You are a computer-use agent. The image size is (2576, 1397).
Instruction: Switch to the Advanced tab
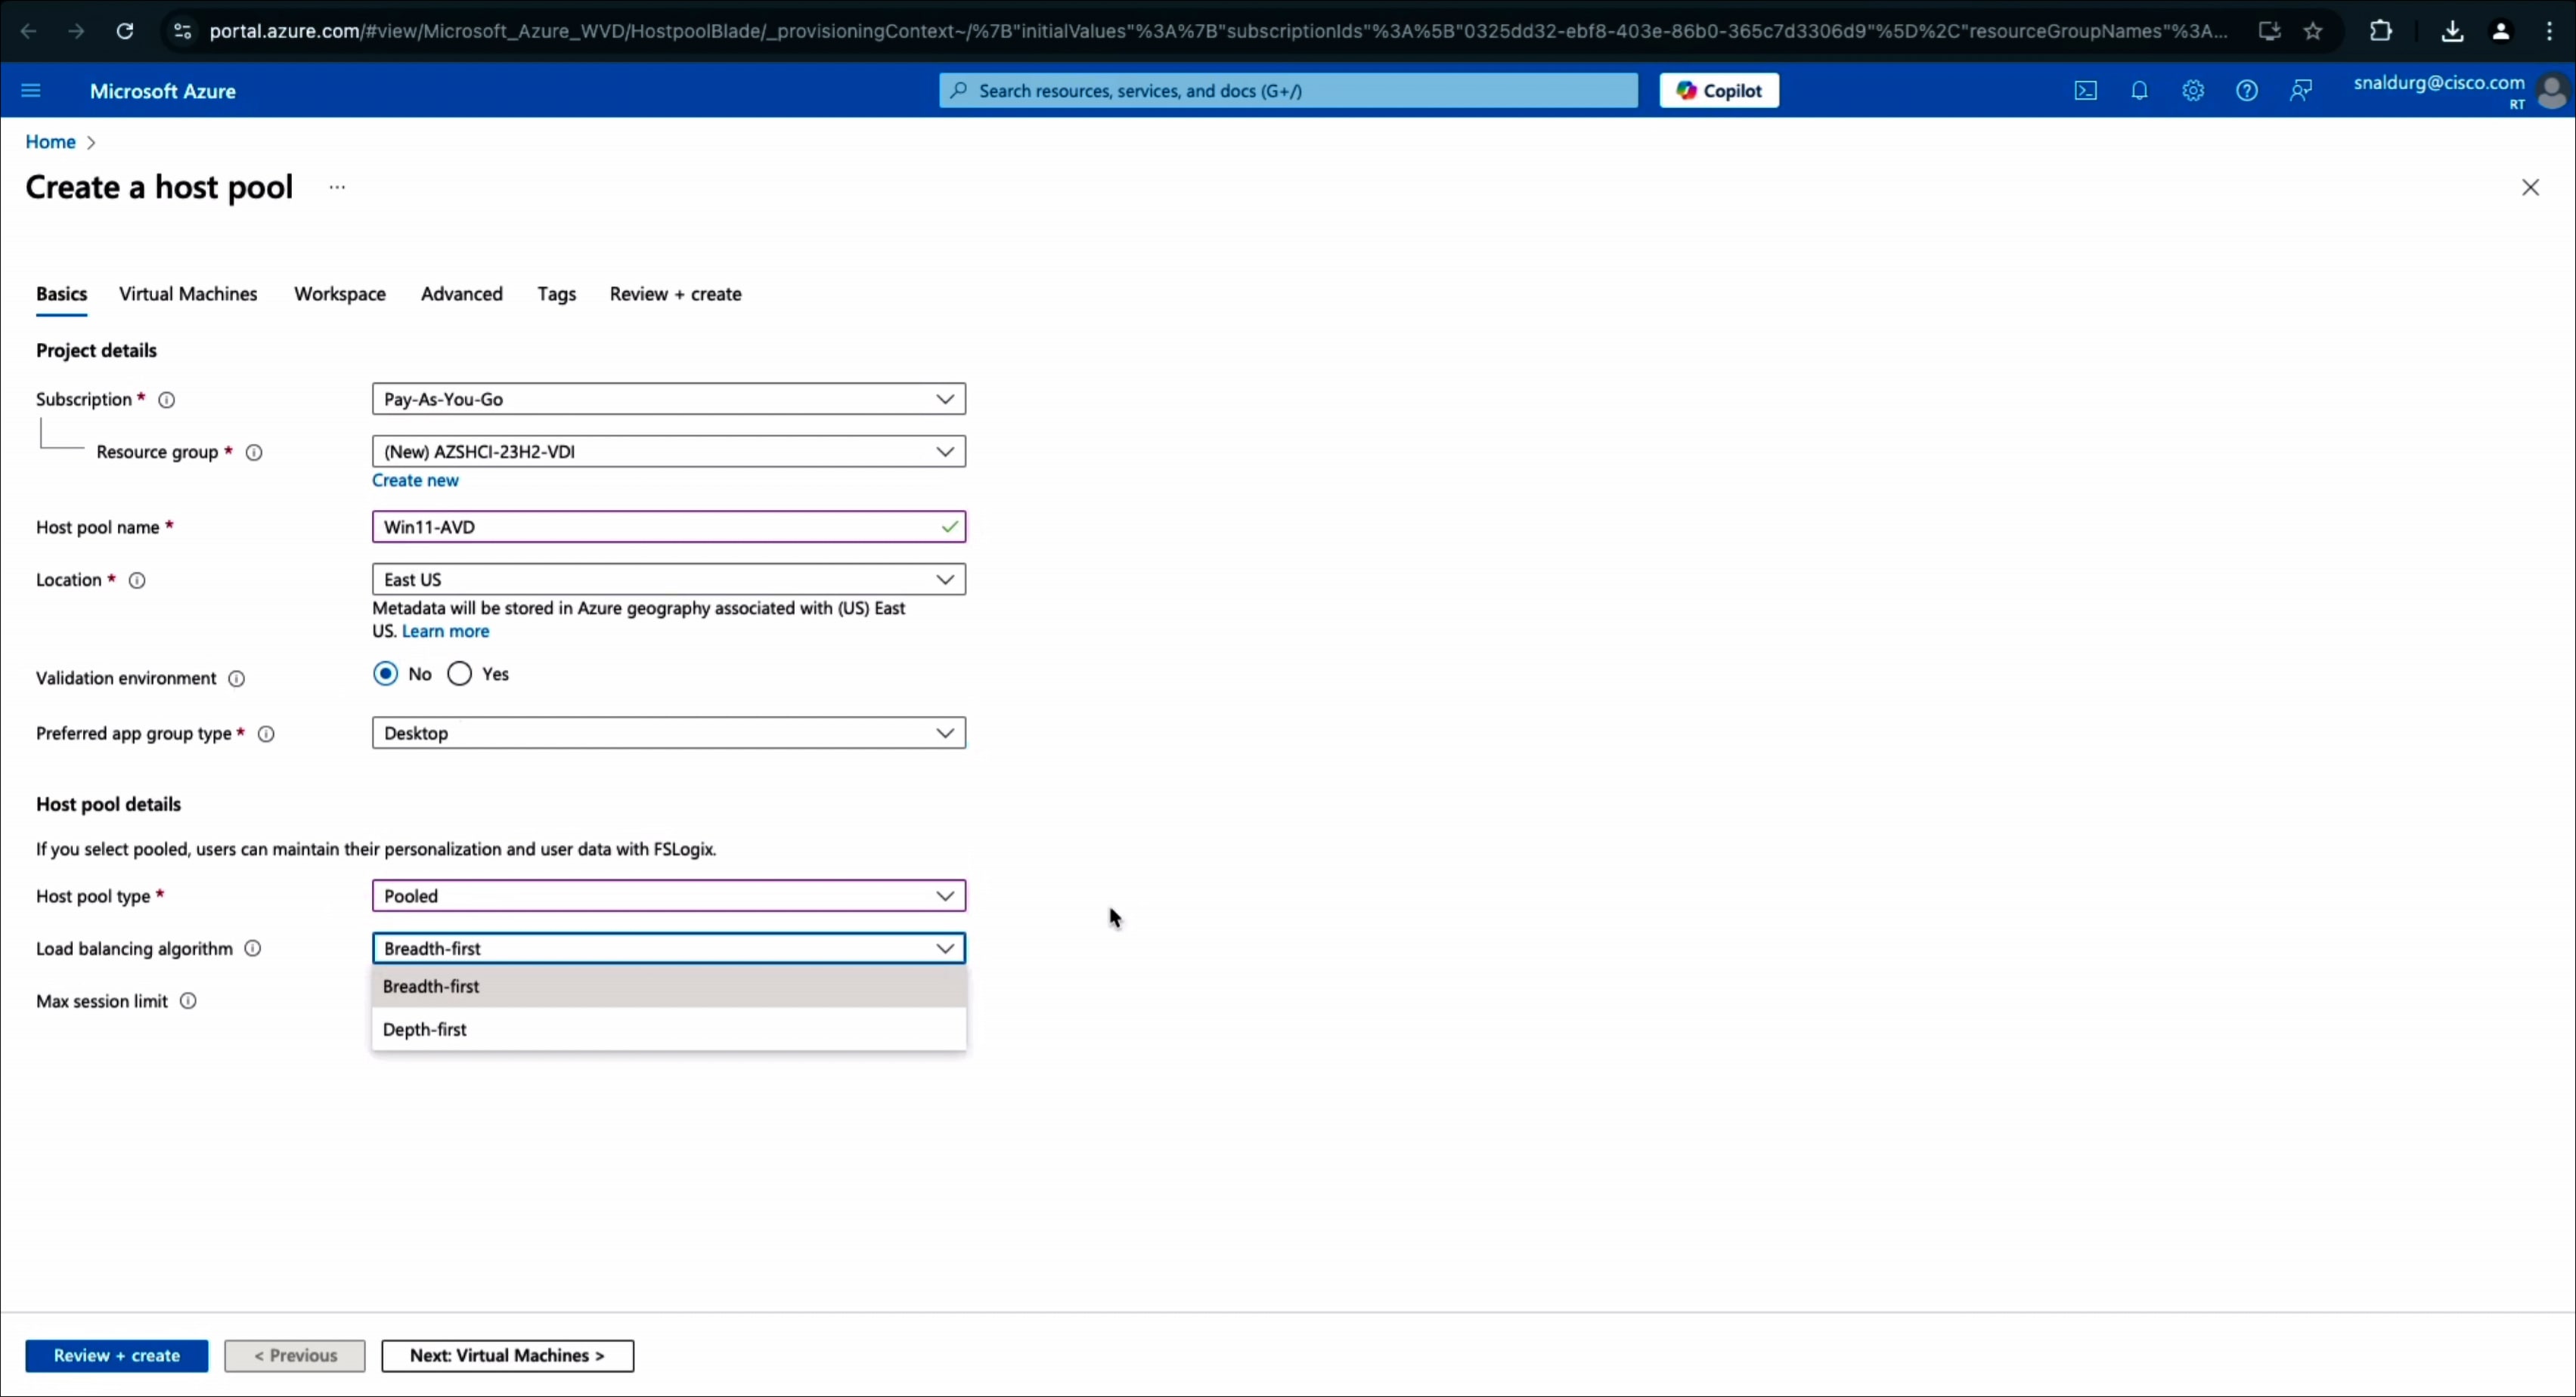[462, 294]
